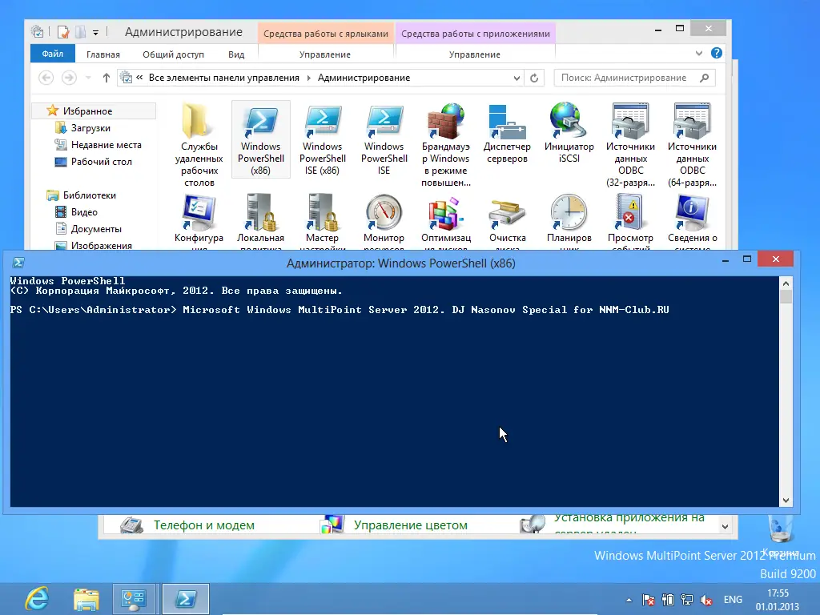Click inside the Поиск: Администрирование search box

tap(625, 78)
